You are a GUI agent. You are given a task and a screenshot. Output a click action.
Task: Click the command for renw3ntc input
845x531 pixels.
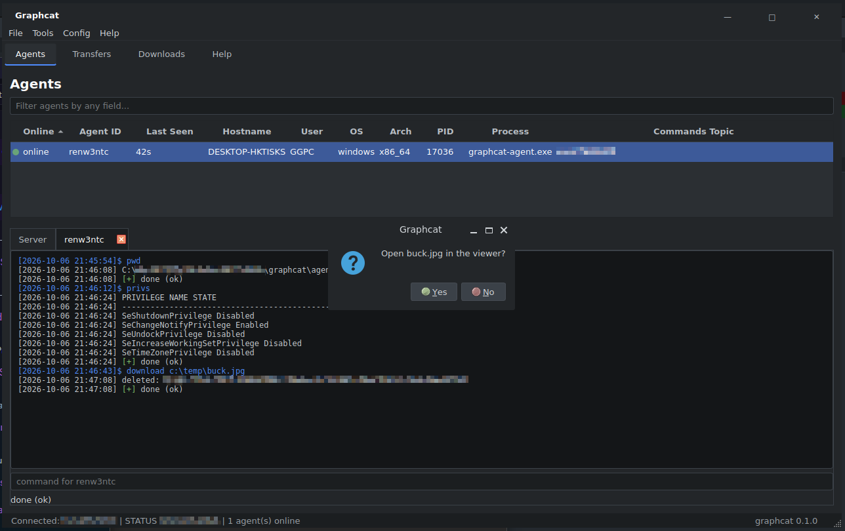tap(422, 482)
